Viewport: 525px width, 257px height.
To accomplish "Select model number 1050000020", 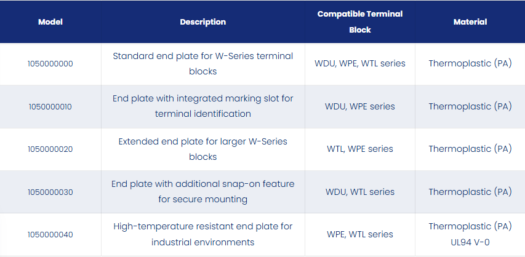I will point(50,149).
